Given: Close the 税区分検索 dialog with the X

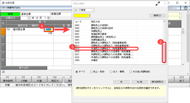Looking at the screenshot, I should [165, 4].
